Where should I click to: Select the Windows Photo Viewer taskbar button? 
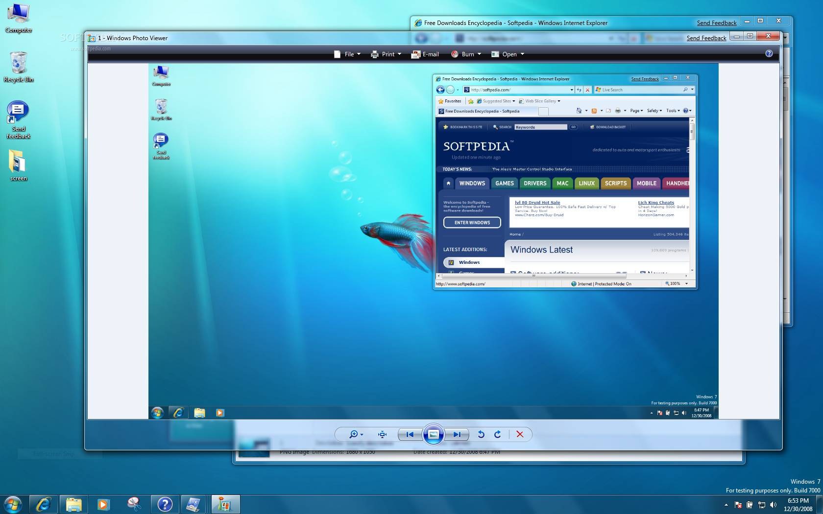coord(225,504)
